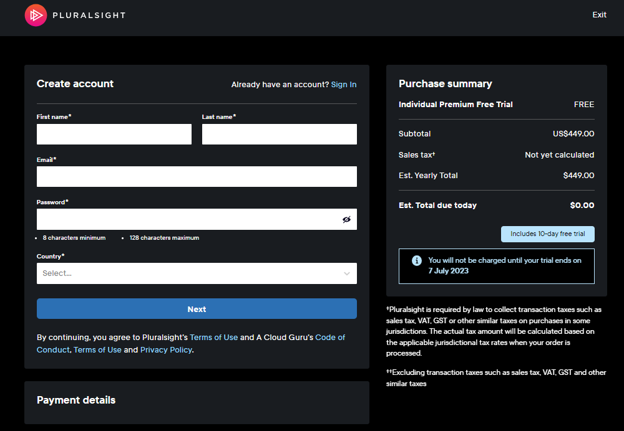Click Exit in the top bar

[x=599, y=15]
